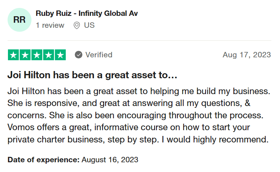Click the "Verified" label text

point(99,55)
